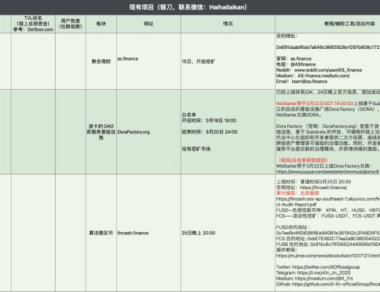This screenshot has width=380, height=292.
Task: Select the 15日,开启挖矿 status cell
Action: (228, 61)
